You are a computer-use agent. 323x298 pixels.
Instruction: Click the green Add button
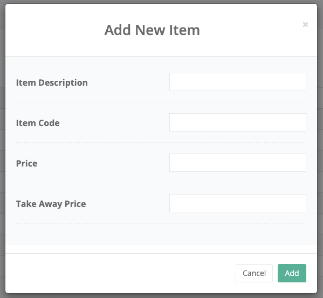292,273
